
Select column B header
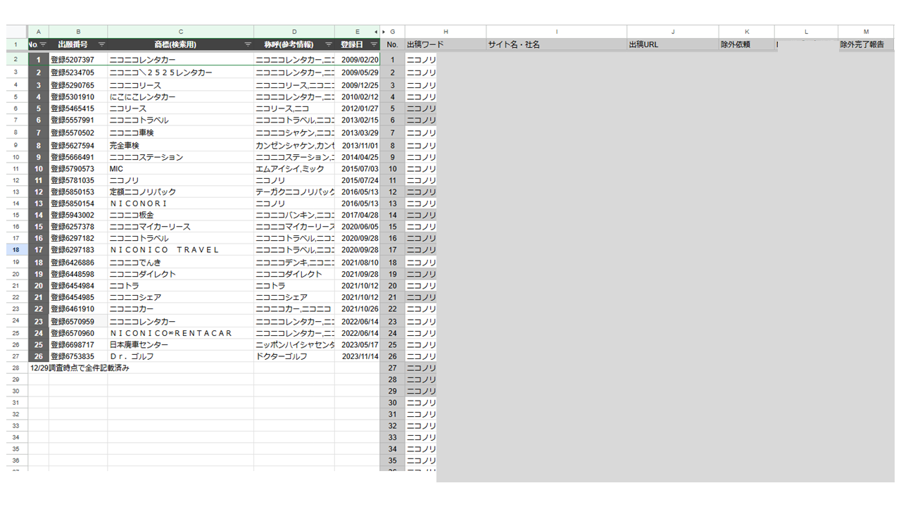[x=78, y=32]
